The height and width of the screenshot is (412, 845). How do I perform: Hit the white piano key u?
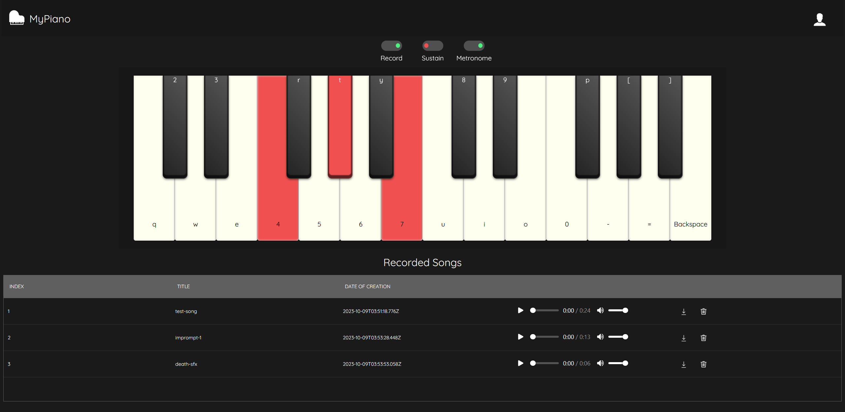pos(443,208)
